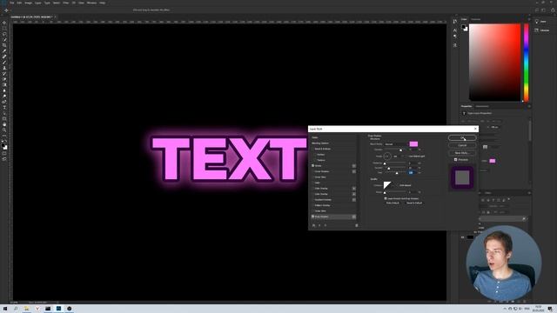The image size is (557, 313).
Task: Click the Opacity slider handle
Action: 401,150
